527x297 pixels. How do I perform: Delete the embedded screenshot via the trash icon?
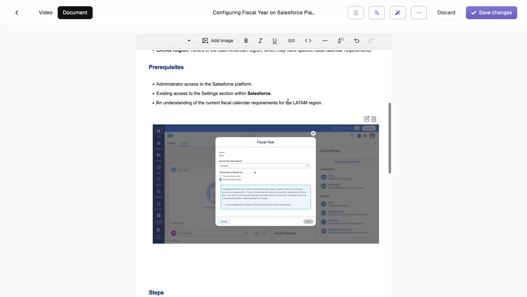[x=373, y=119]
